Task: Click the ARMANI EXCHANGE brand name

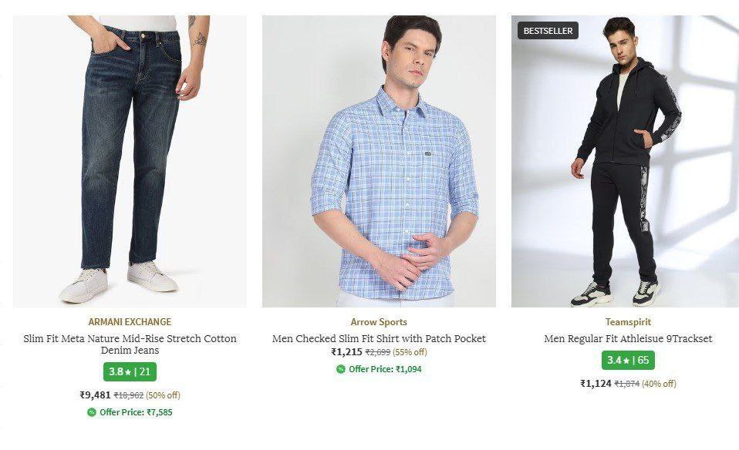Action: pos(130,322)
